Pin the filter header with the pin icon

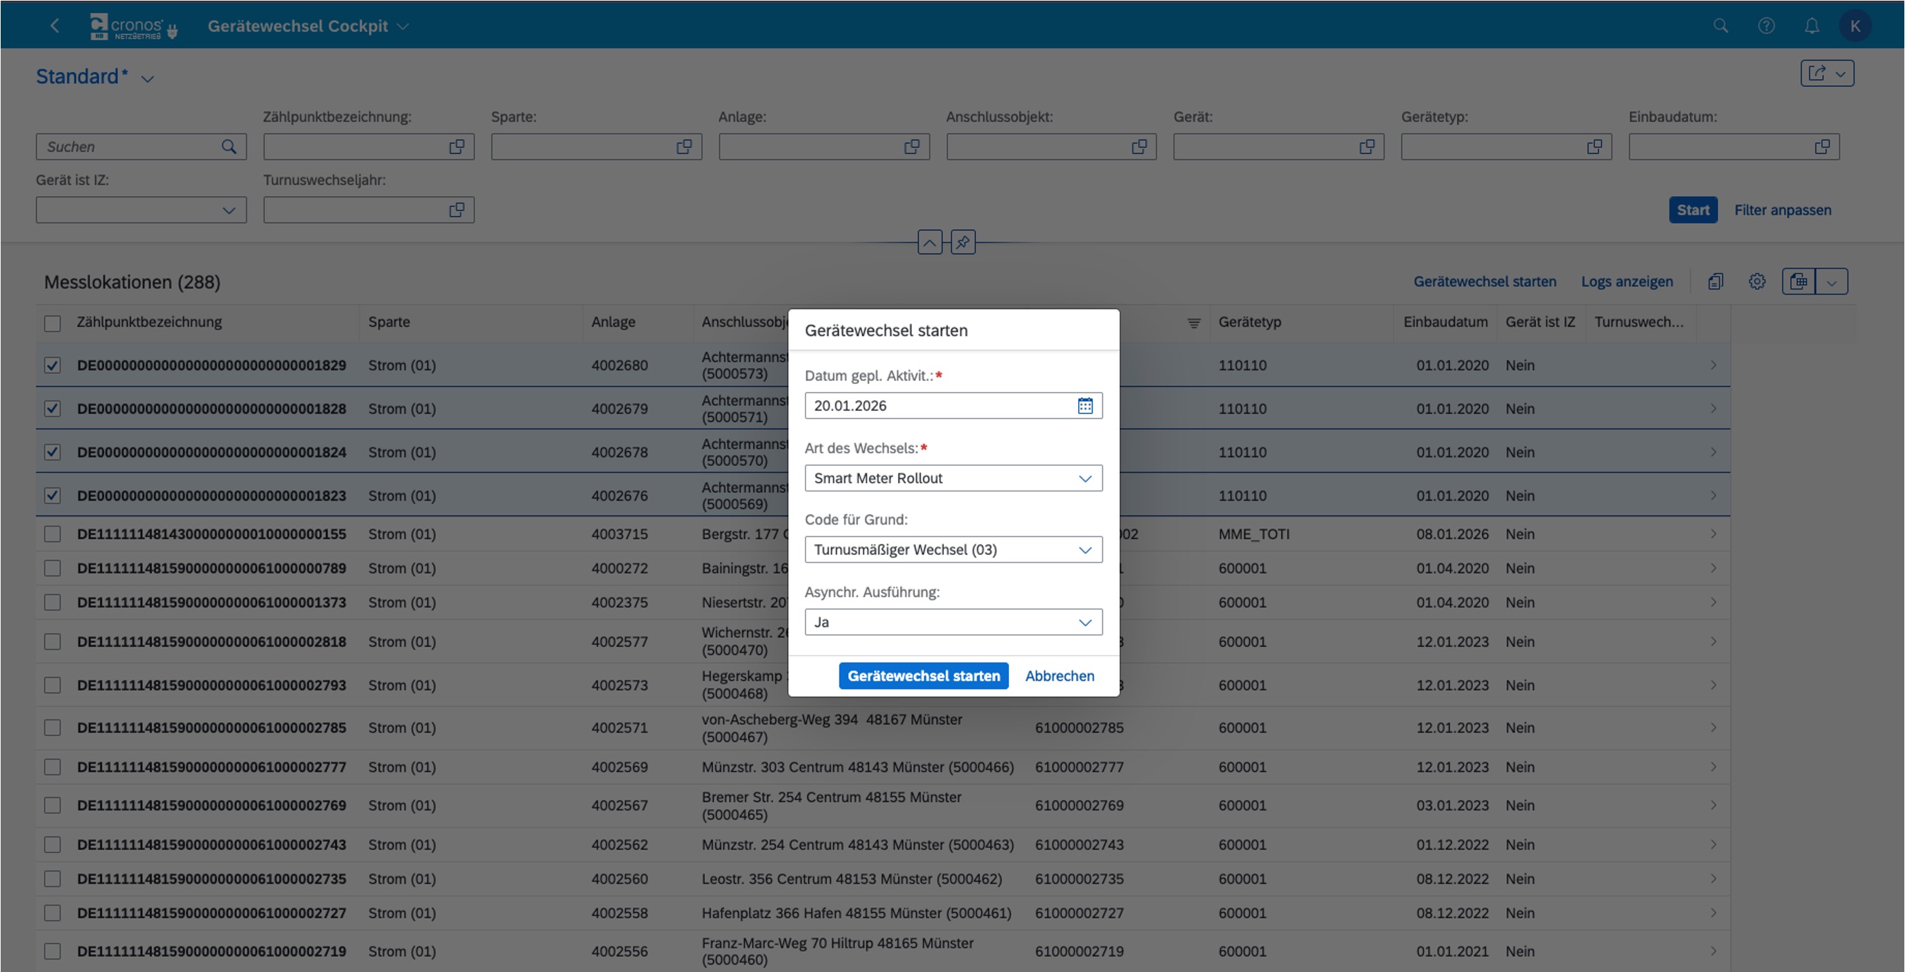[963, 242]
